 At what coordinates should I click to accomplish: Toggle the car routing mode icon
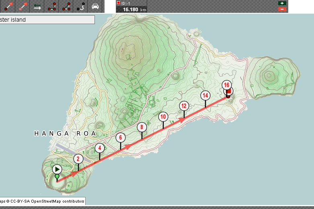coord(95,6)
